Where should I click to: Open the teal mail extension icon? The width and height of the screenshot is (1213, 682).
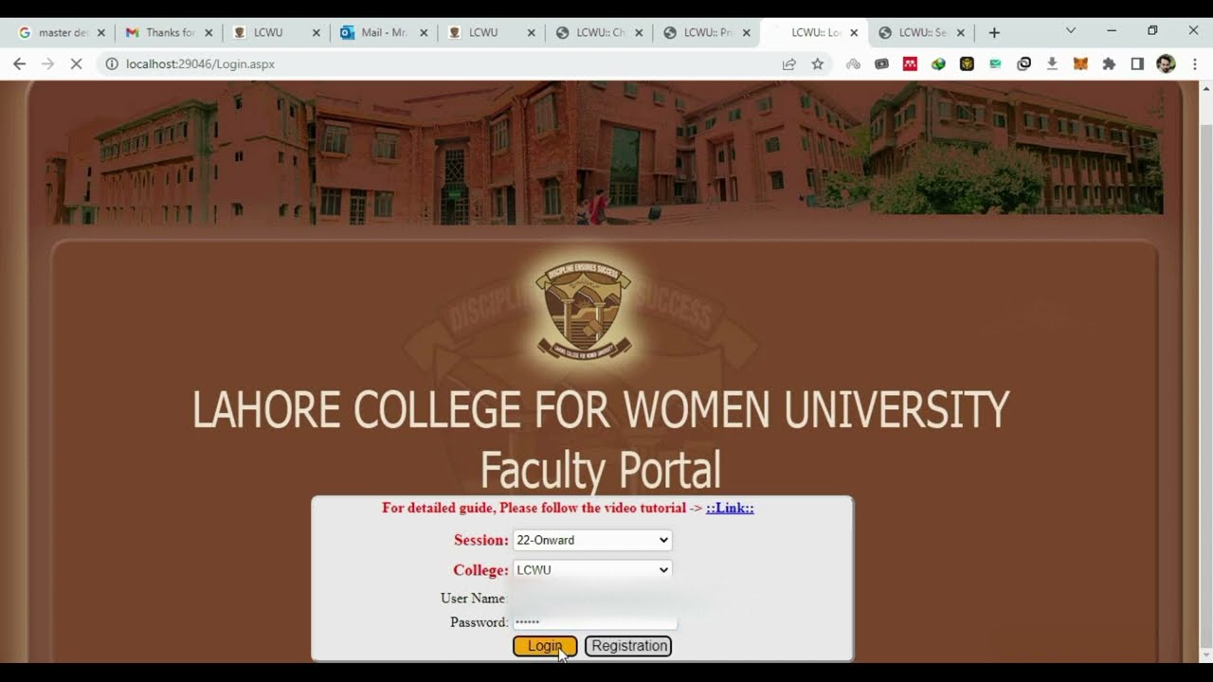995,63
